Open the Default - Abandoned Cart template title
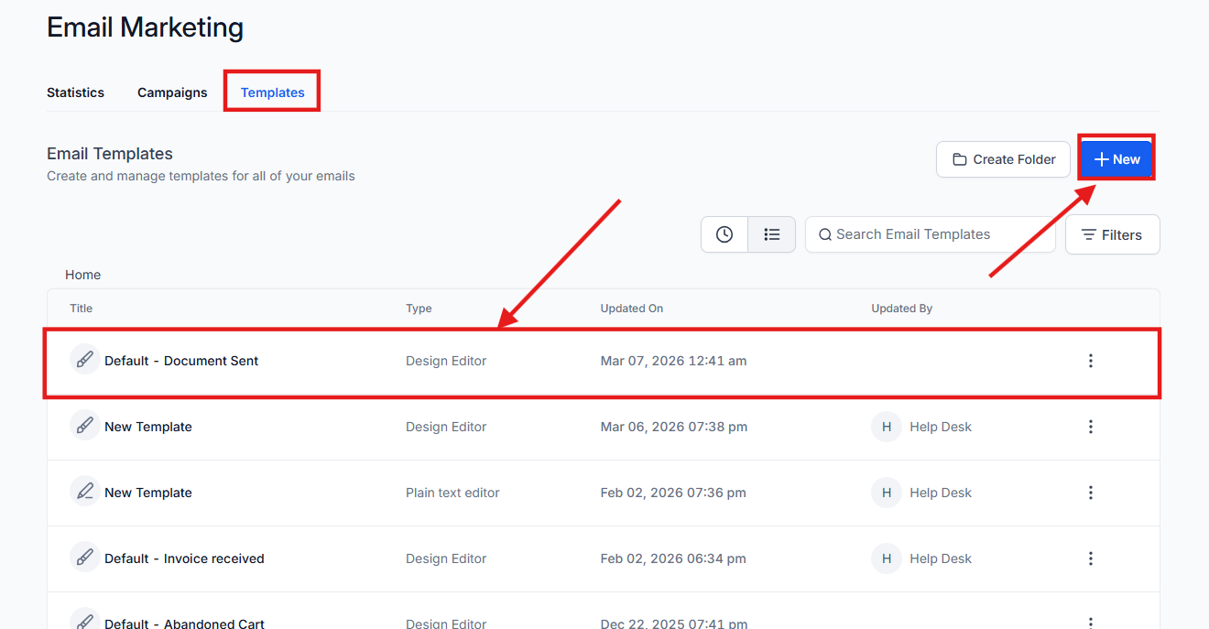 (x=184, y=624)
